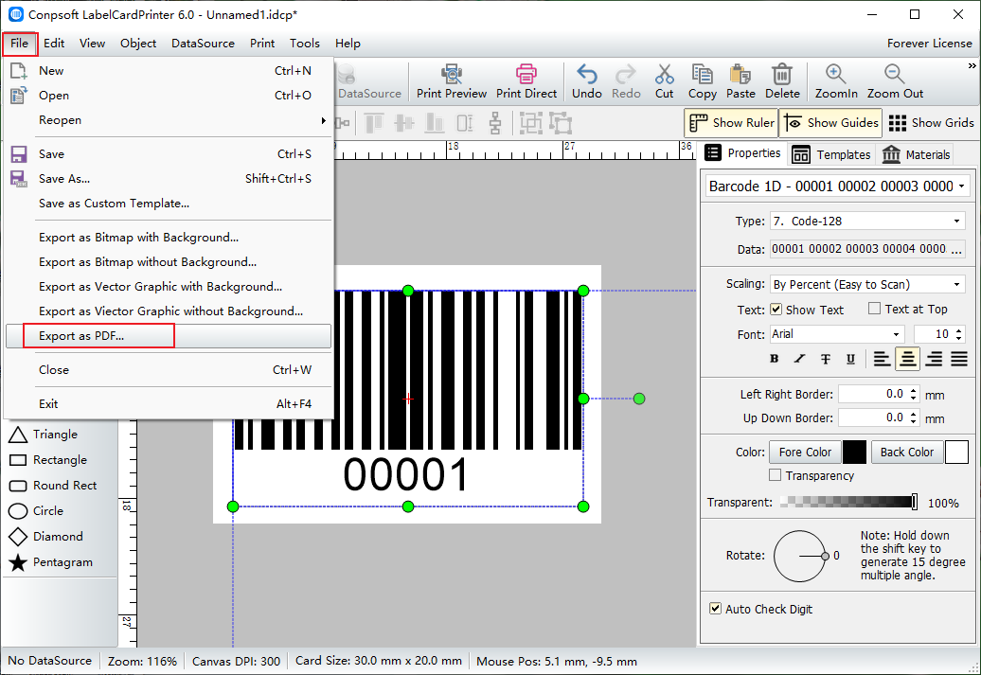Justify the barcode text

coord(959,359)
